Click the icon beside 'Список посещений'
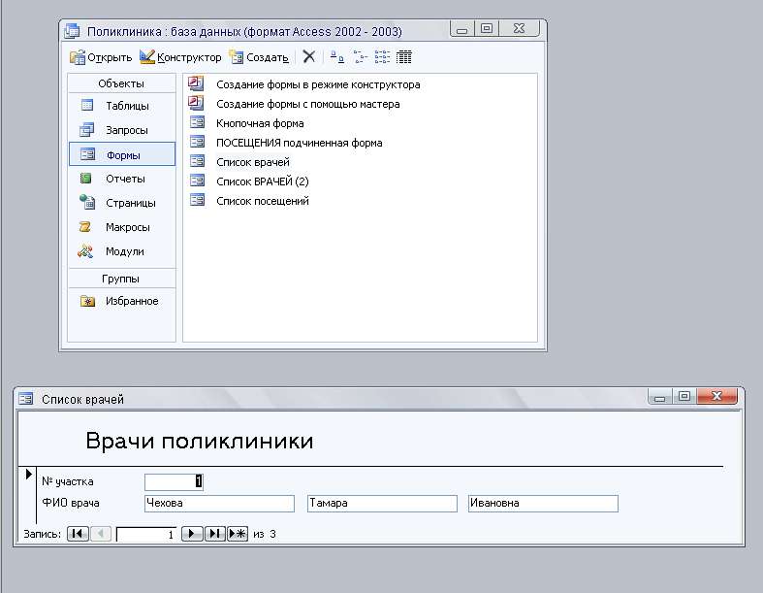763x593 pixels. (x=197, y=200)
